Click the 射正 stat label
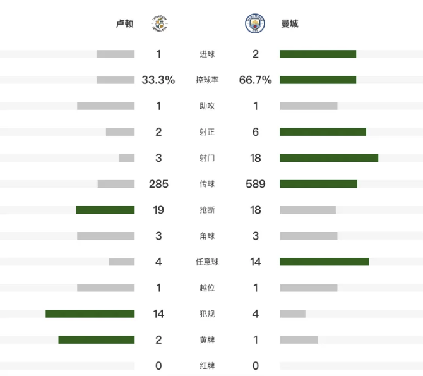423x376 pixels. coord(207,132)
